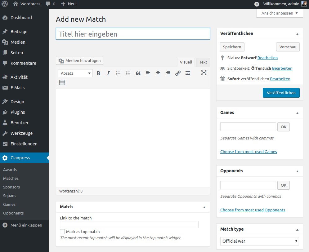The image size is (309, 252).
Task: Click the blue Veröffentlichen button
Action: tap(281, 93)
